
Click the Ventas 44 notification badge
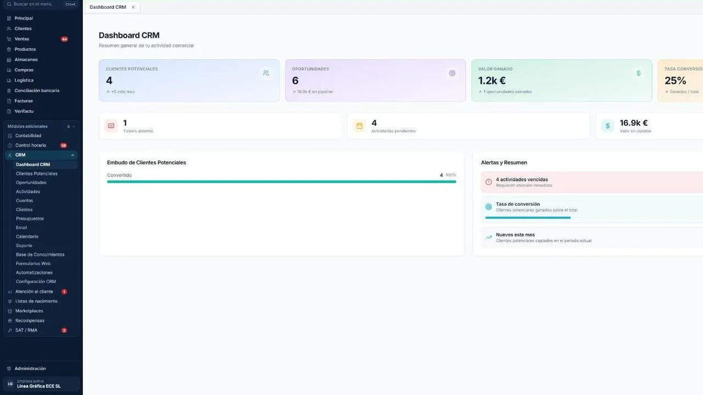(64, 39)
